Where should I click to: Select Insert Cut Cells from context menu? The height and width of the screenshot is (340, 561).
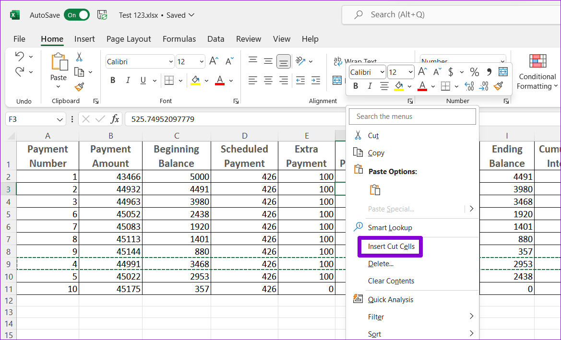click(x=391, y=246)
